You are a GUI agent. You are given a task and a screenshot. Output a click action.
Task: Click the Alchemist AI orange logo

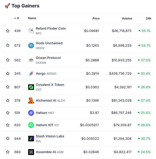pos(31,101)
